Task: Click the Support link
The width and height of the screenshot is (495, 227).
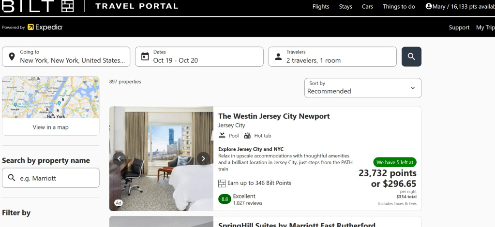Action: tap(459, 28)
